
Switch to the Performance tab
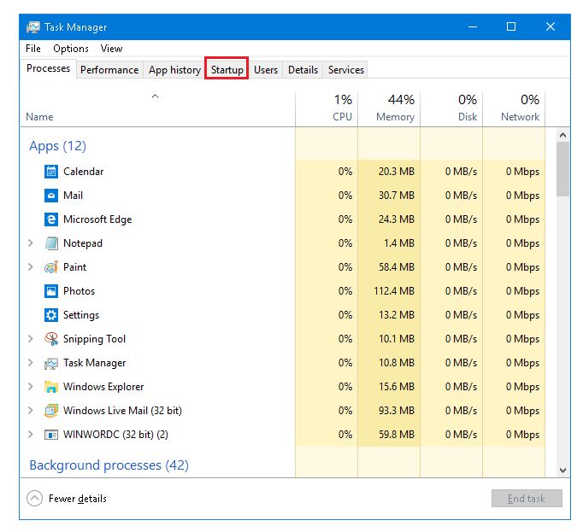click(109, 70)
